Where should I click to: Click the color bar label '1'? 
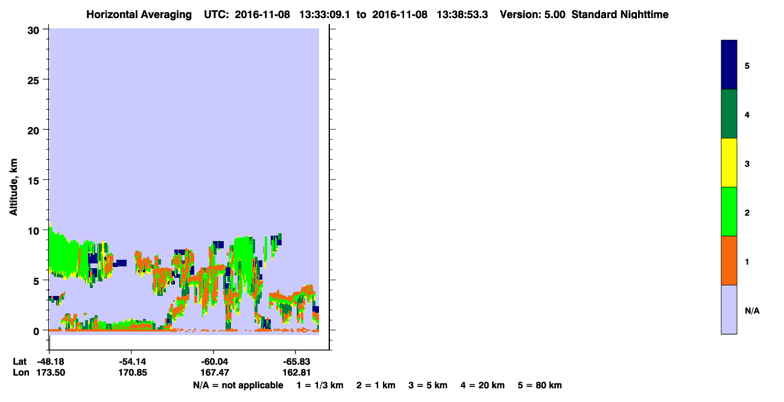coord(747,262)
